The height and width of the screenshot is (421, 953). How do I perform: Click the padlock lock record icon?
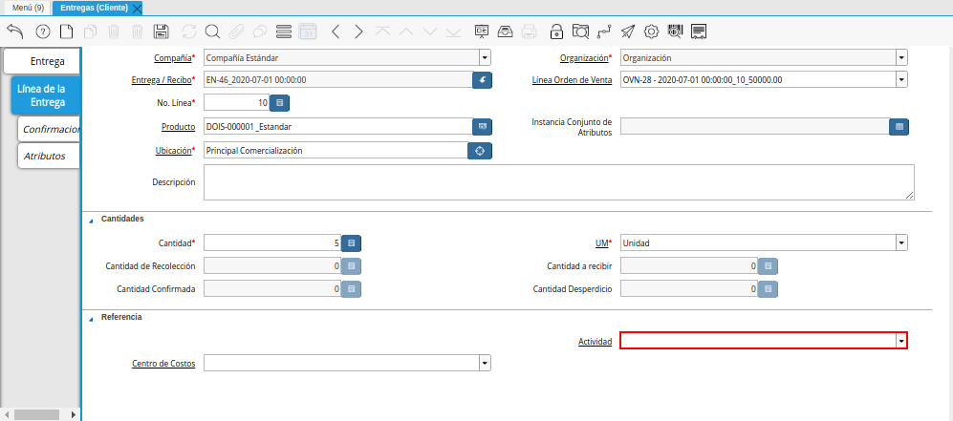556,32
